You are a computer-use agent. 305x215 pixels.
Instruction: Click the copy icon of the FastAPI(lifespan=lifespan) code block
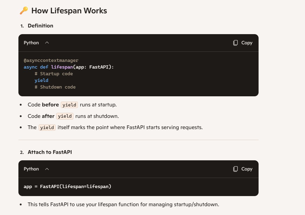click(x=235, y=169)
